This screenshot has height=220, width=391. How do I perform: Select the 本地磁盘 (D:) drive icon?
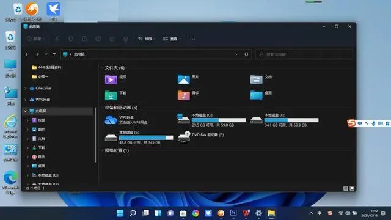[257, 120]
